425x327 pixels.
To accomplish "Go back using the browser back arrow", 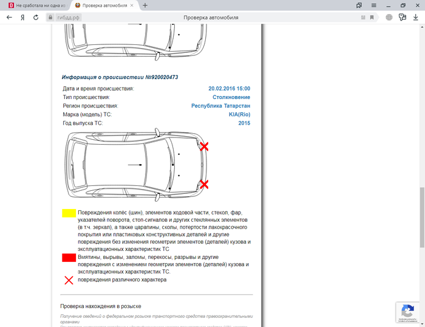I will 9,18.
